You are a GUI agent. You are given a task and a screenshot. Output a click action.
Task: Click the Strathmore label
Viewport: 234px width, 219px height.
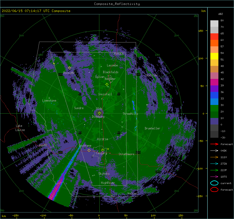click(x=126, y=154)
